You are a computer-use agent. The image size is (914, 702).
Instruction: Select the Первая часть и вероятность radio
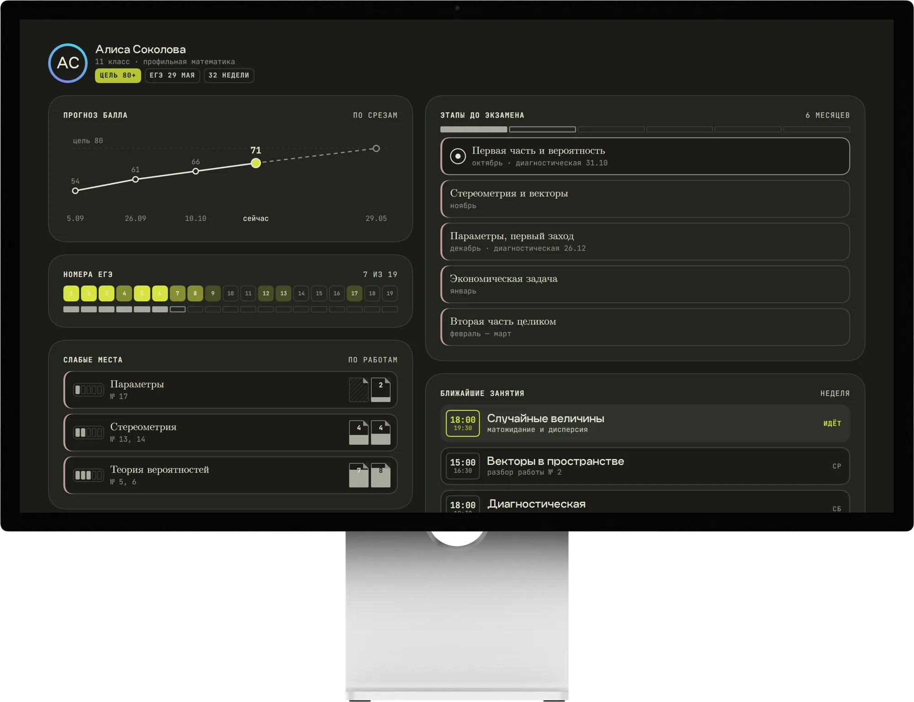(x=458, y=156)
